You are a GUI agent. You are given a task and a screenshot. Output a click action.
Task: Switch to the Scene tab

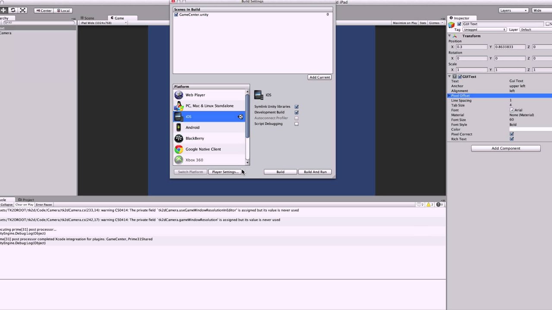(x=88, y=18)
